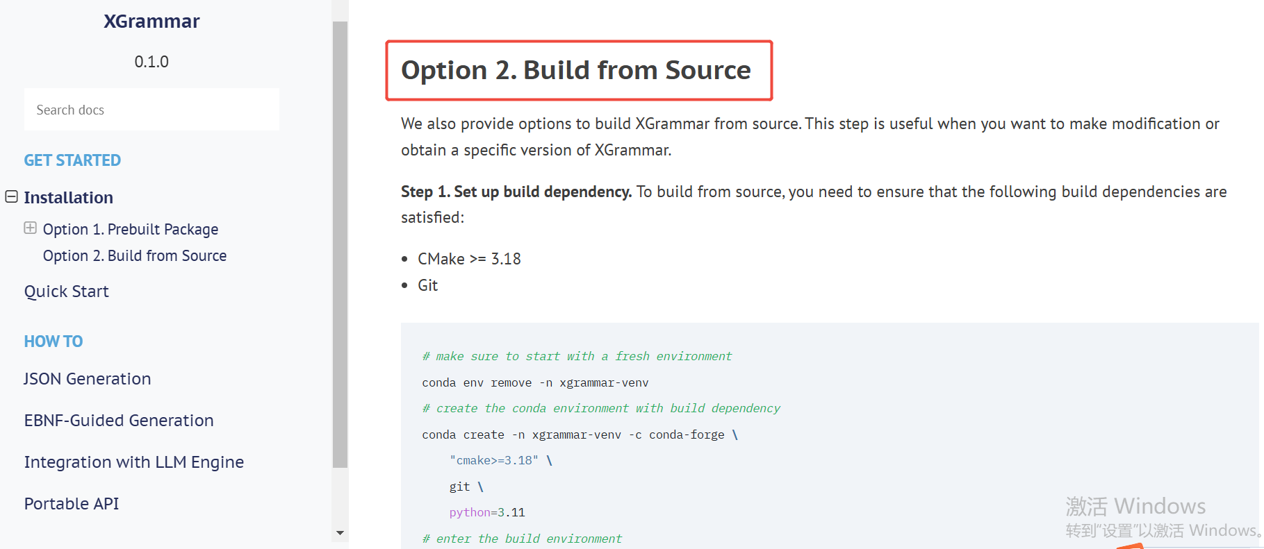
Task: Click the 'CMake >= 3.18' bullet item
Action: pos(469,259)
